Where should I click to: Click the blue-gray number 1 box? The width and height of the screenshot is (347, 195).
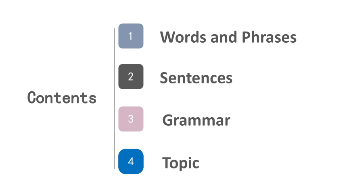131,36
